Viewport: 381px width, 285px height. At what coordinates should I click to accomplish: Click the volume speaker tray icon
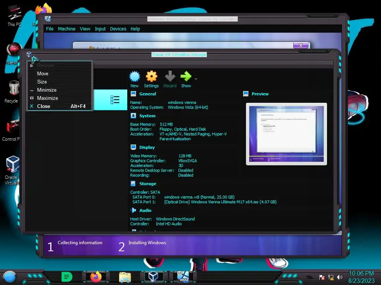pos(340,277)
